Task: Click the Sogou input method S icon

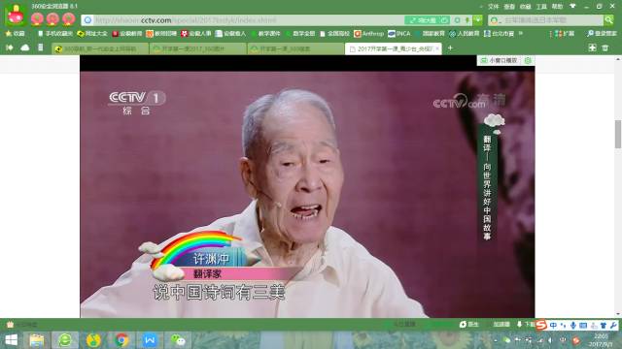Action: 541,326
